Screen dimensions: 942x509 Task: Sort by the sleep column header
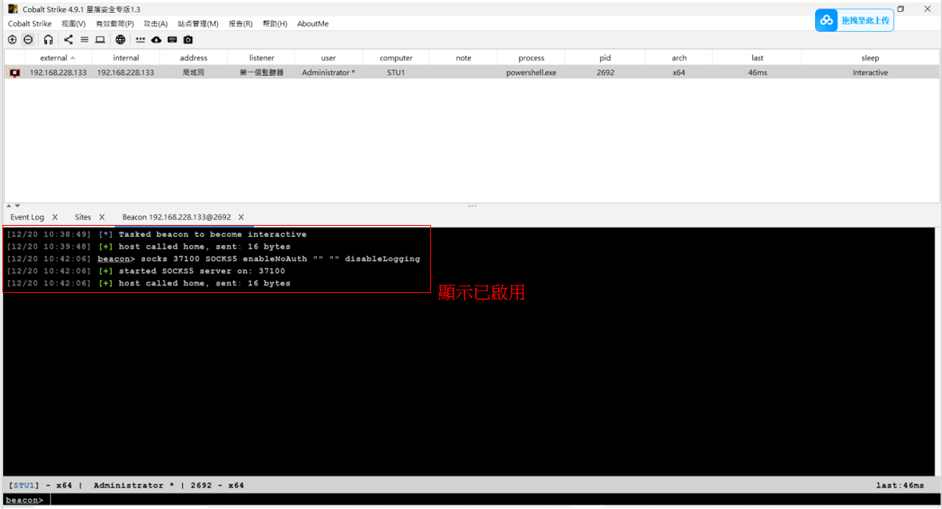(x=870, y=57)
